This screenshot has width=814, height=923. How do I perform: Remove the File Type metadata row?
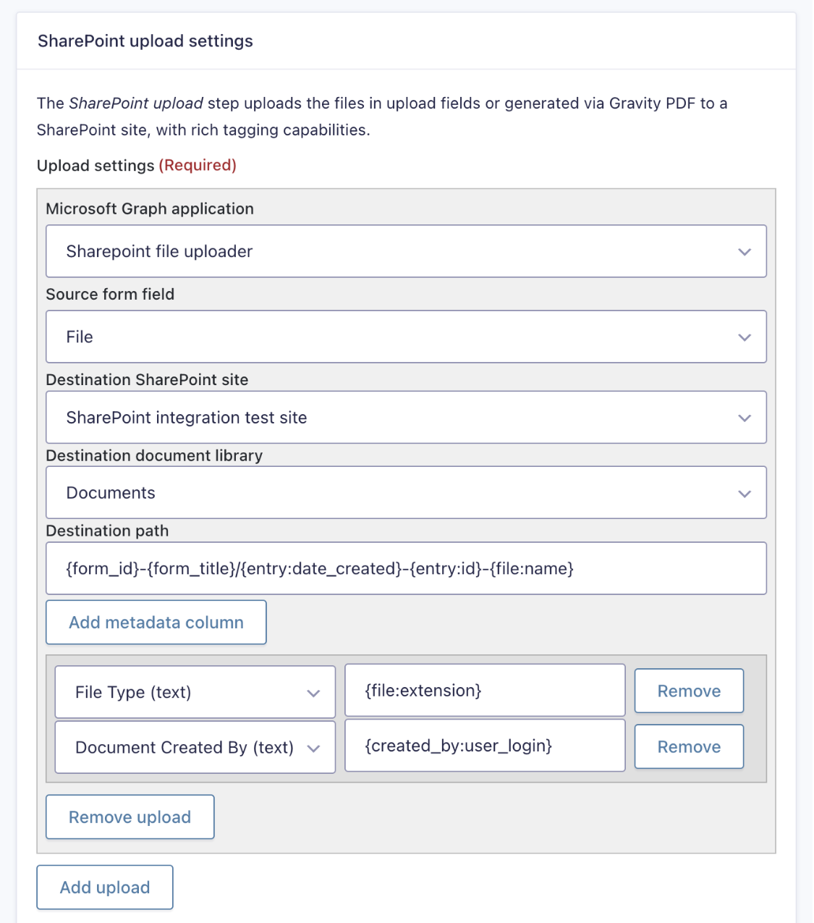(x=688, y=691)
